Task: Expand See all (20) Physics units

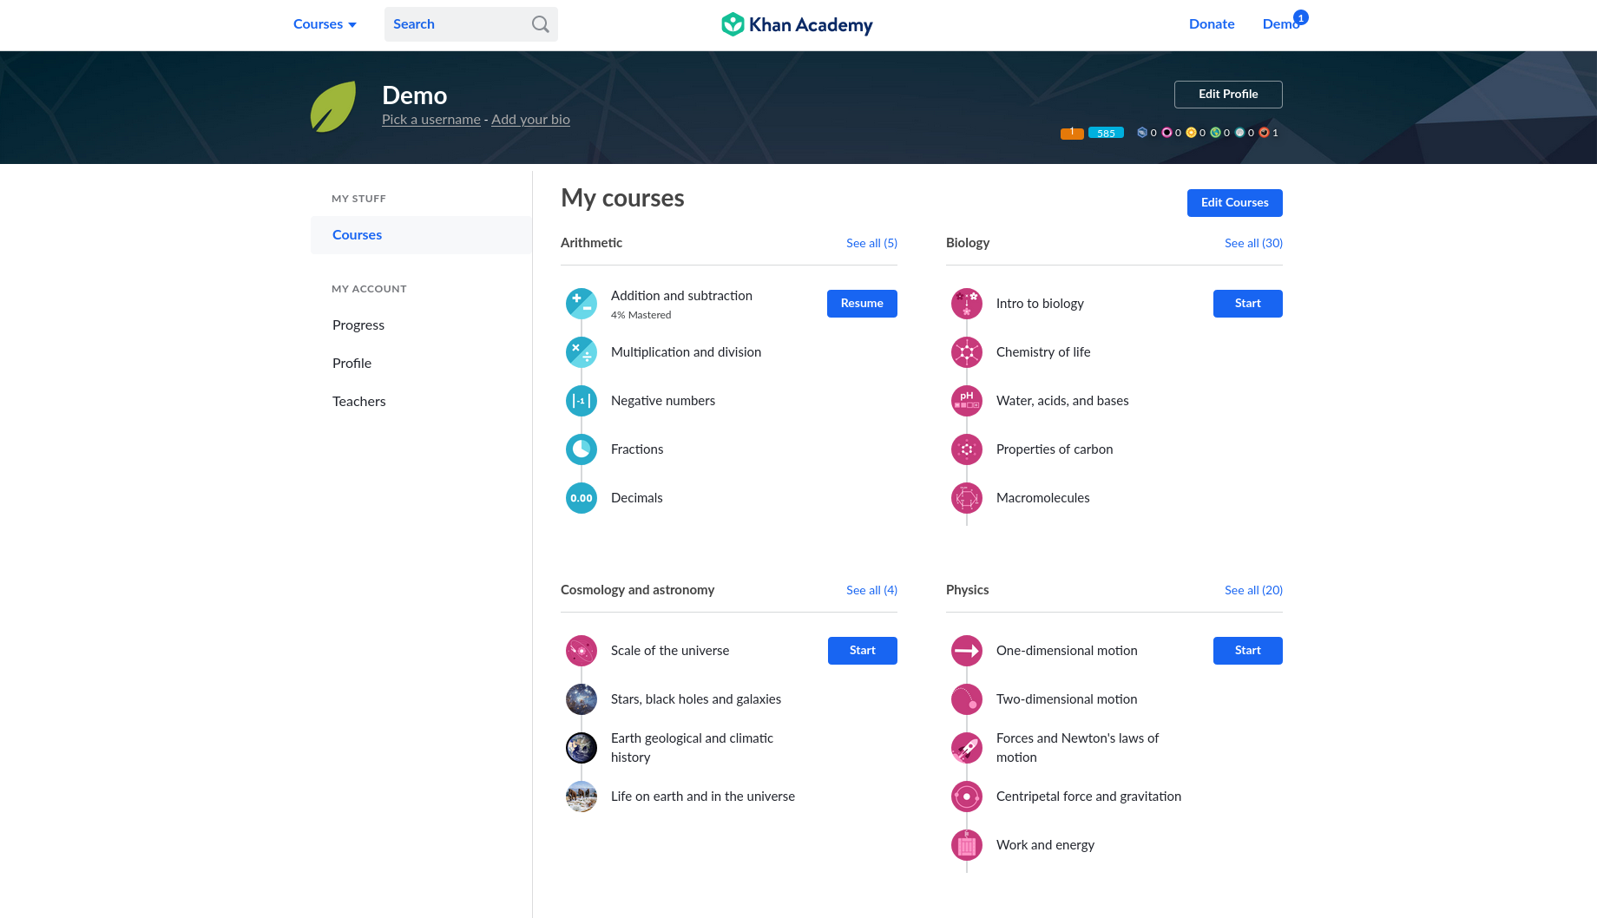Action: click(1253, 590)
